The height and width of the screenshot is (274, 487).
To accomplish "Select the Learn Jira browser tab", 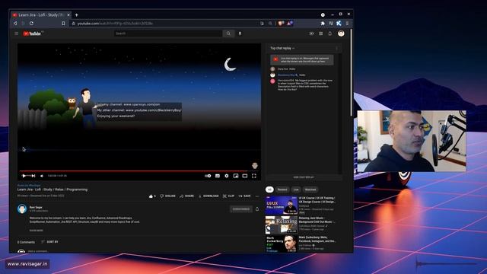I will point(41,15).
